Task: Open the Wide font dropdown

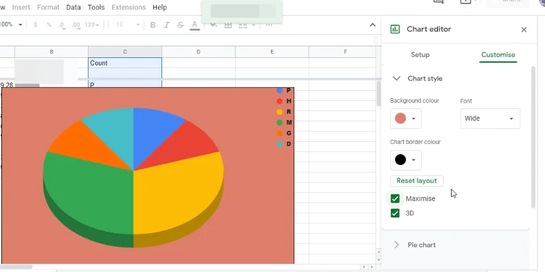Action: click(x=490, y=119)
